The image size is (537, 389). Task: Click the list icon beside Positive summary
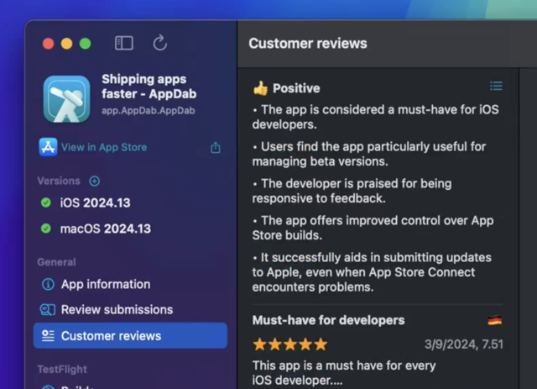[496, 86]
